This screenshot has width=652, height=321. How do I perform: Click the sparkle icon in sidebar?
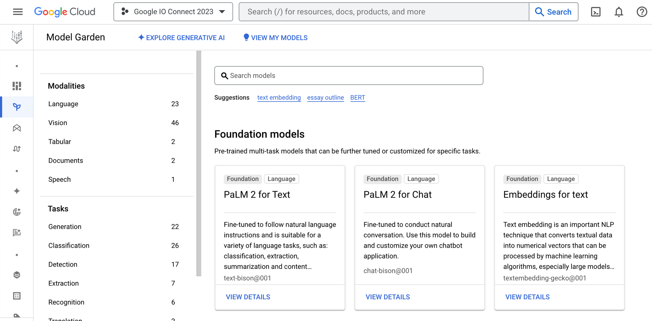pos(17,191)
